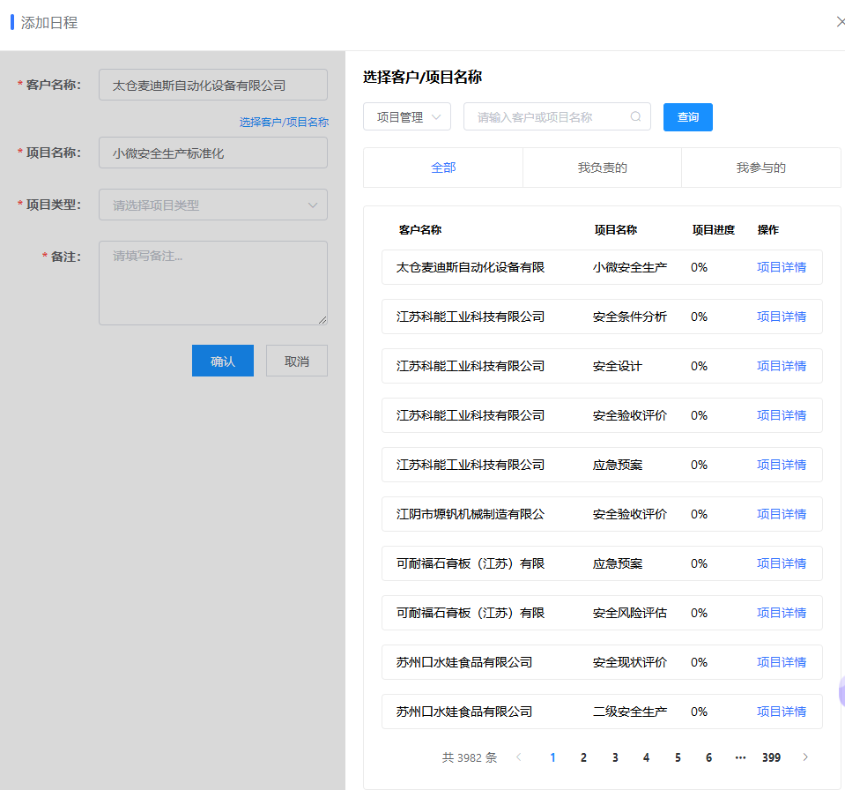Jump to page 399 in pagination
The image size is (845, 790).
(x=771, y=757)
